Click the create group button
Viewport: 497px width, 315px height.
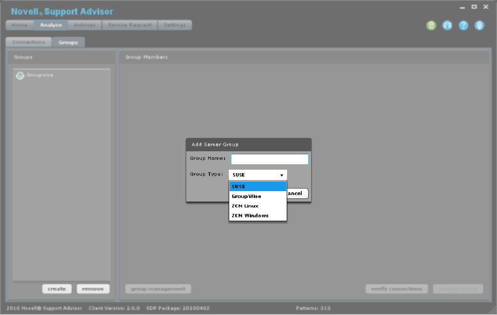57,289
